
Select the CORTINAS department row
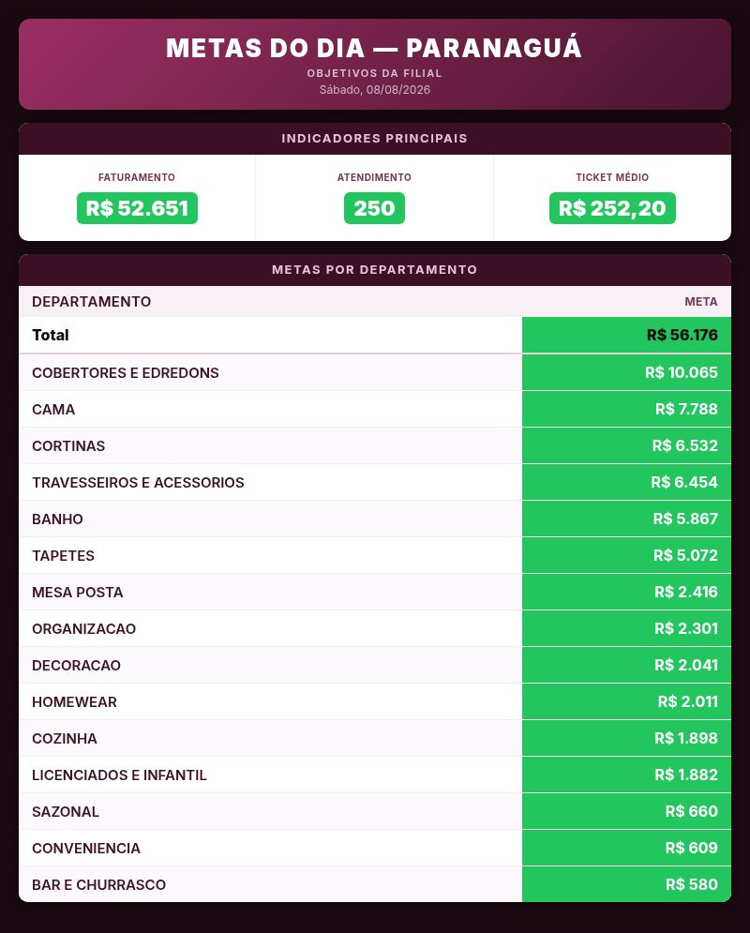coord(375,445)
